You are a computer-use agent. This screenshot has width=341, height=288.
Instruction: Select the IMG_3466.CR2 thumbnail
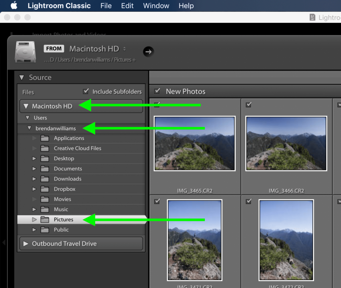tap(286, 143)
